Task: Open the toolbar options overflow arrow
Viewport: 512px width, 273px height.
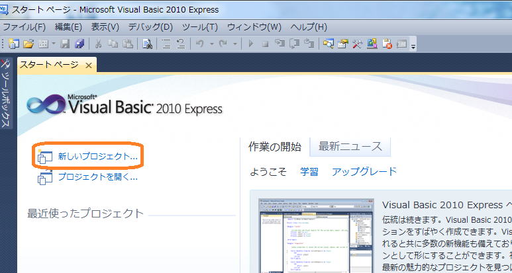Action: coord(414,46)
